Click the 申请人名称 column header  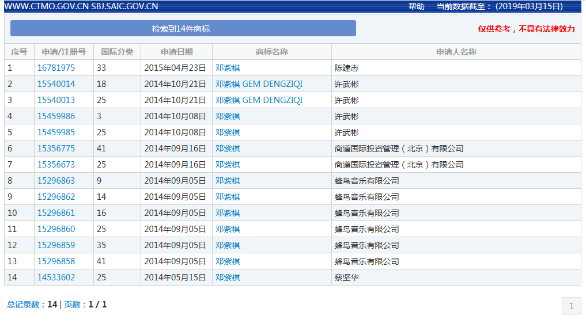pos(456,52)
